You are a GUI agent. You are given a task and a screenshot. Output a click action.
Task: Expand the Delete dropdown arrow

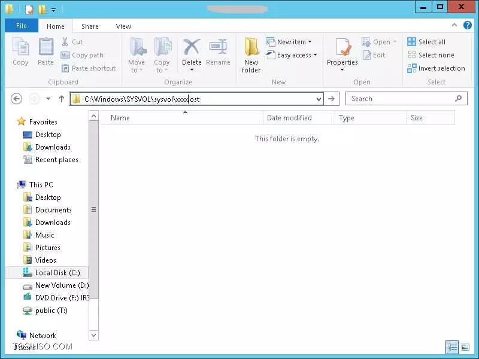[192, 70]
